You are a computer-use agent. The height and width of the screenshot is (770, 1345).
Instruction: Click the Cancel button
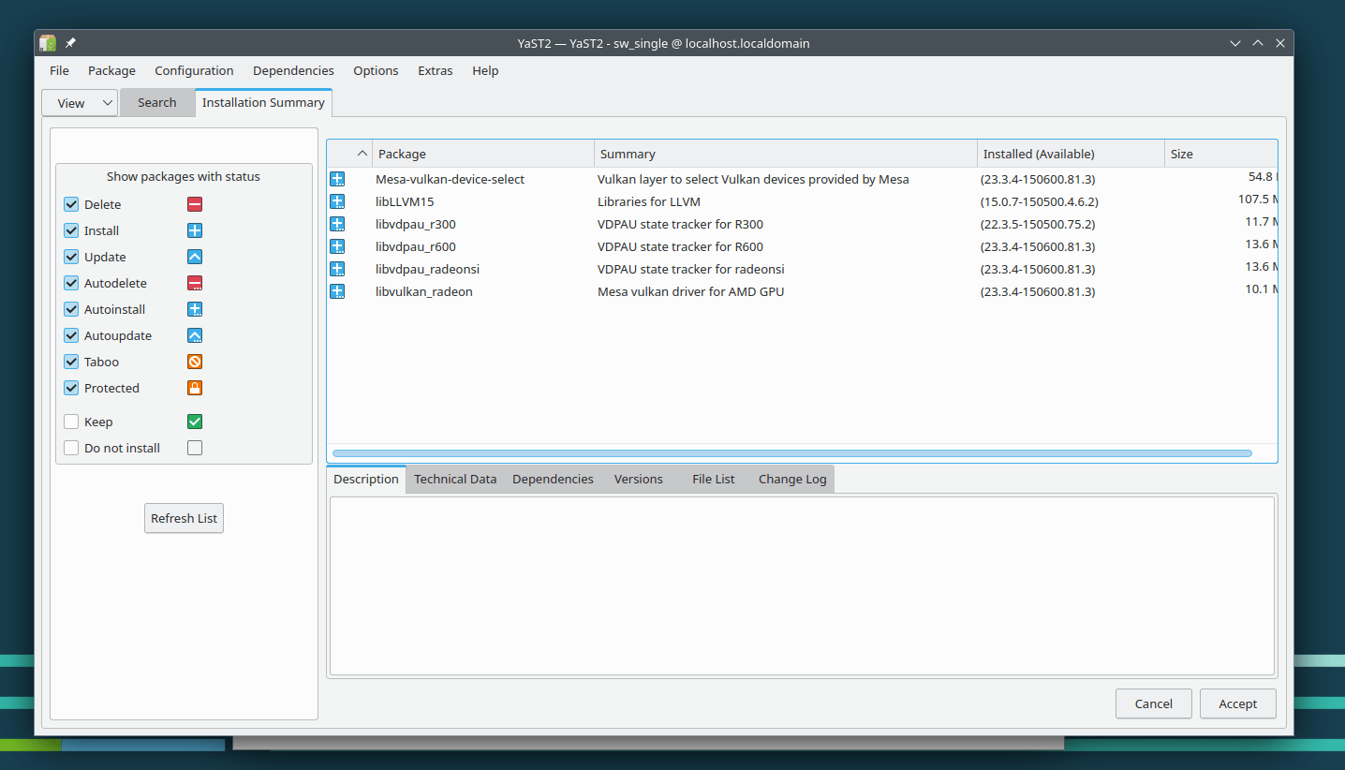click(1153, 703)
